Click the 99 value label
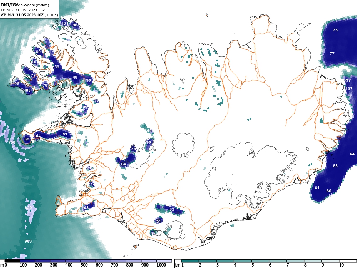Viewport: 357px width, 268px height. 85,107
